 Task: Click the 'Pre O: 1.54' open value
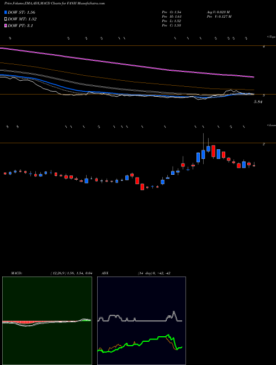pyautogui.click(x=172, y=12)
